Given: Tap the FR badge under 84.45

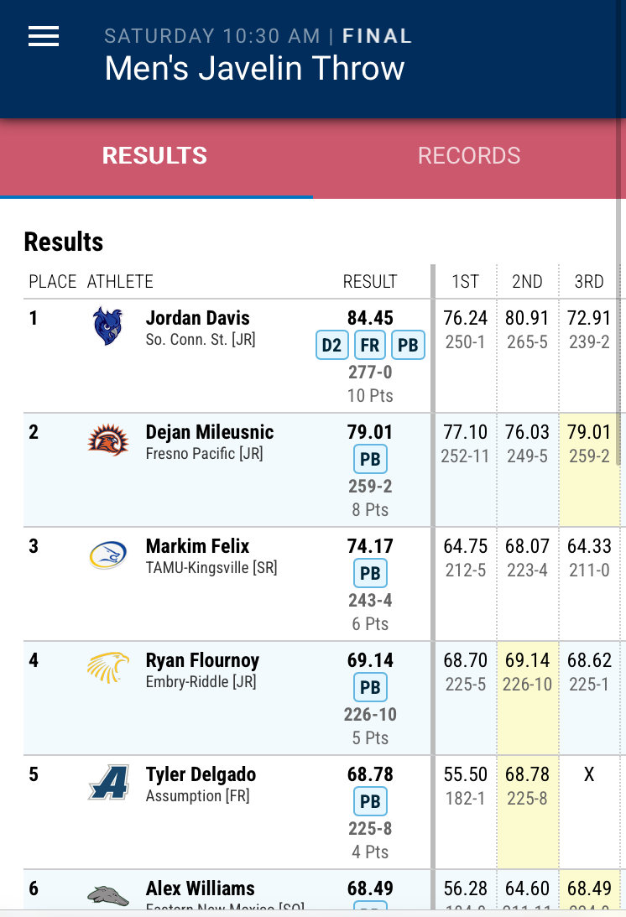Looking at the screenshot, I should (x=370, y=346).
